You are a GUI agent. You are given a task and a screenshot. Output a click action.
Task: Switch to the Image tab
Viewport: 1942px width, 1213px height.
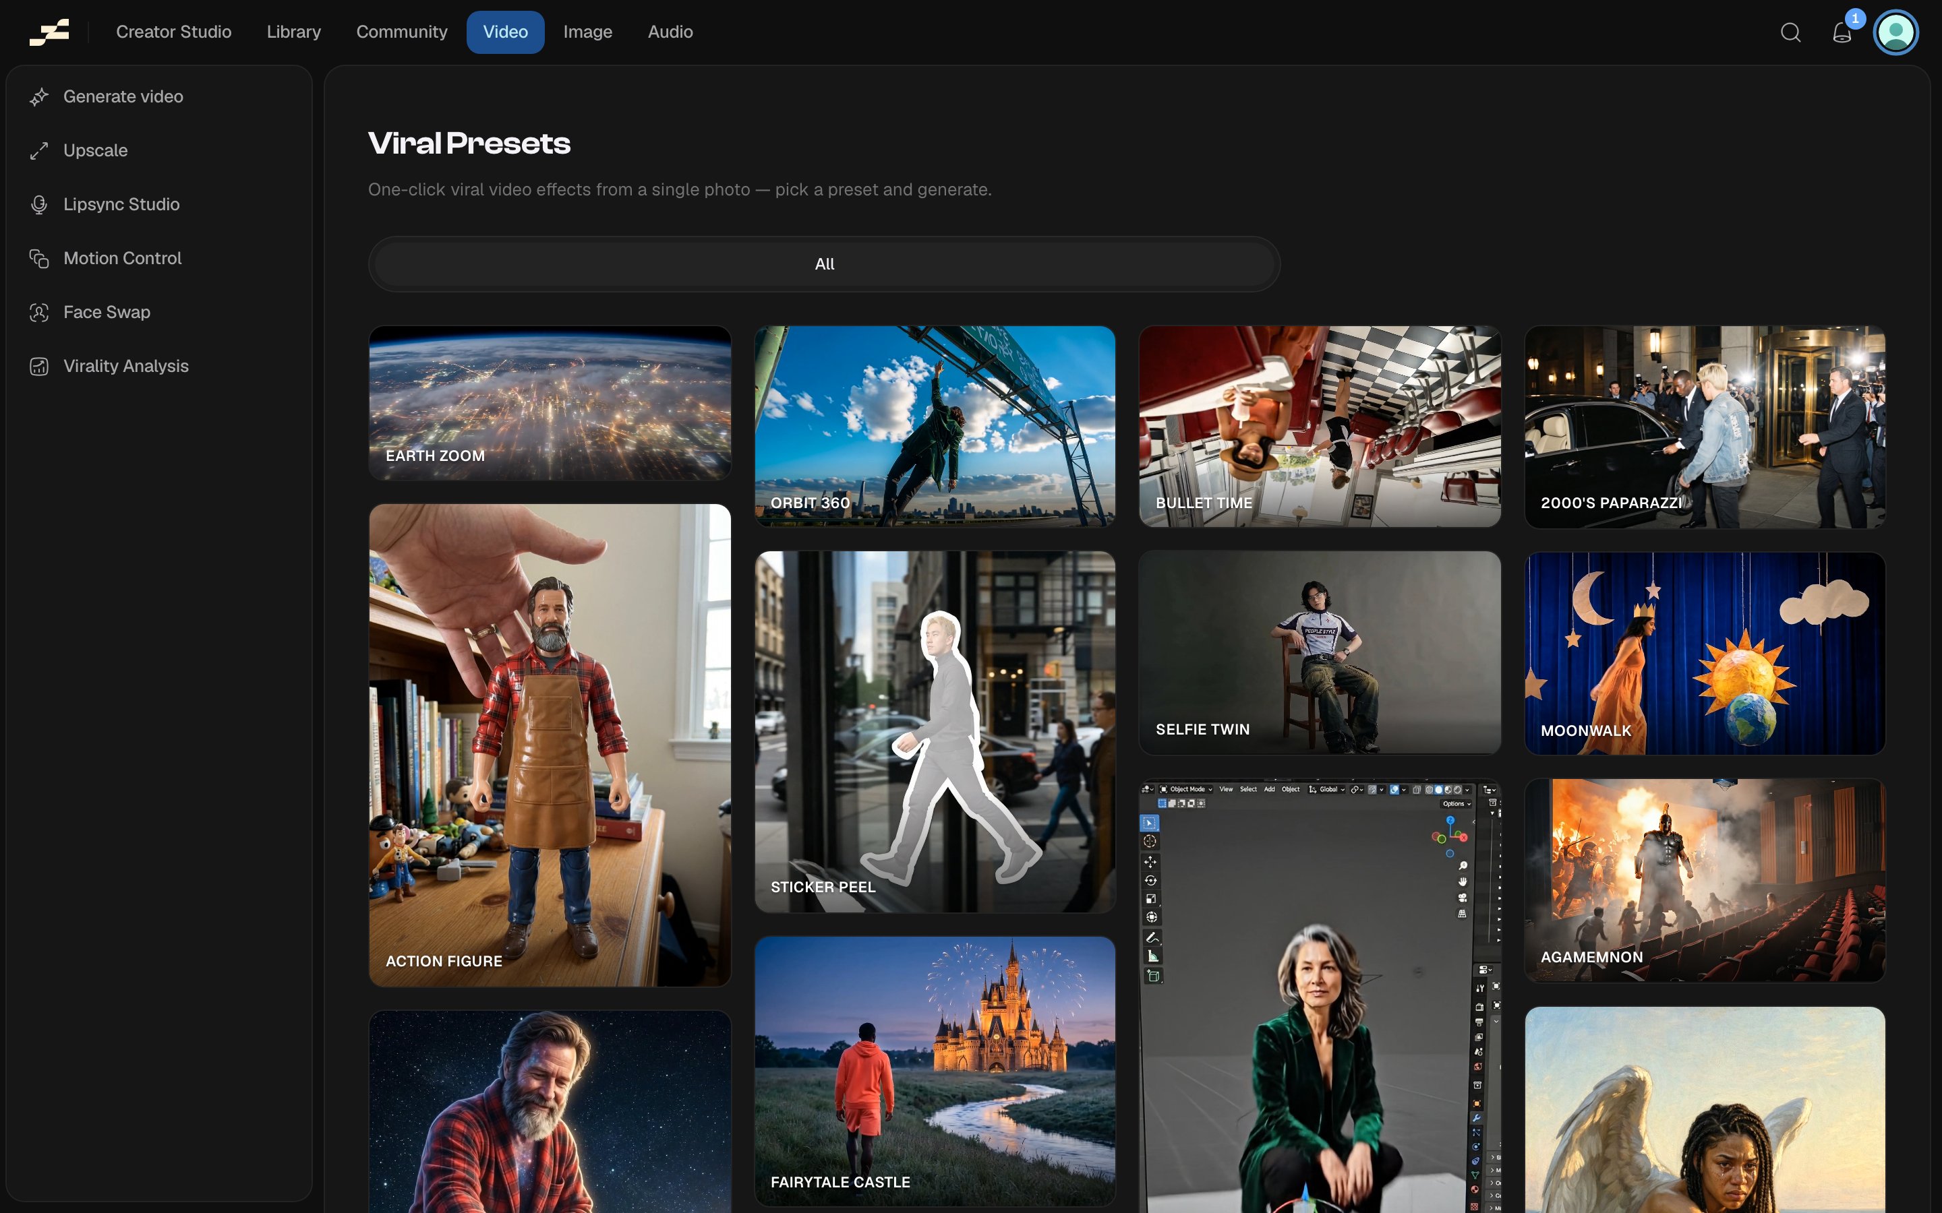pos(587,32)
